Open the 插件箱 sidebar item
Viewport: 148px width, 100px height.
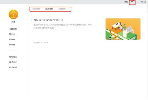click(12, 39)
